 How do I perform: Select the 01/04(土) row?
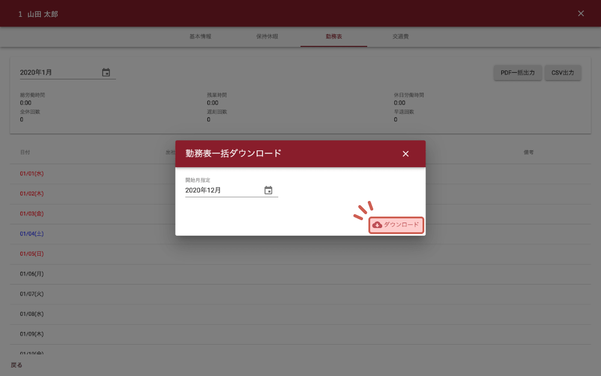pyautogui.click(x=32, y=234)
